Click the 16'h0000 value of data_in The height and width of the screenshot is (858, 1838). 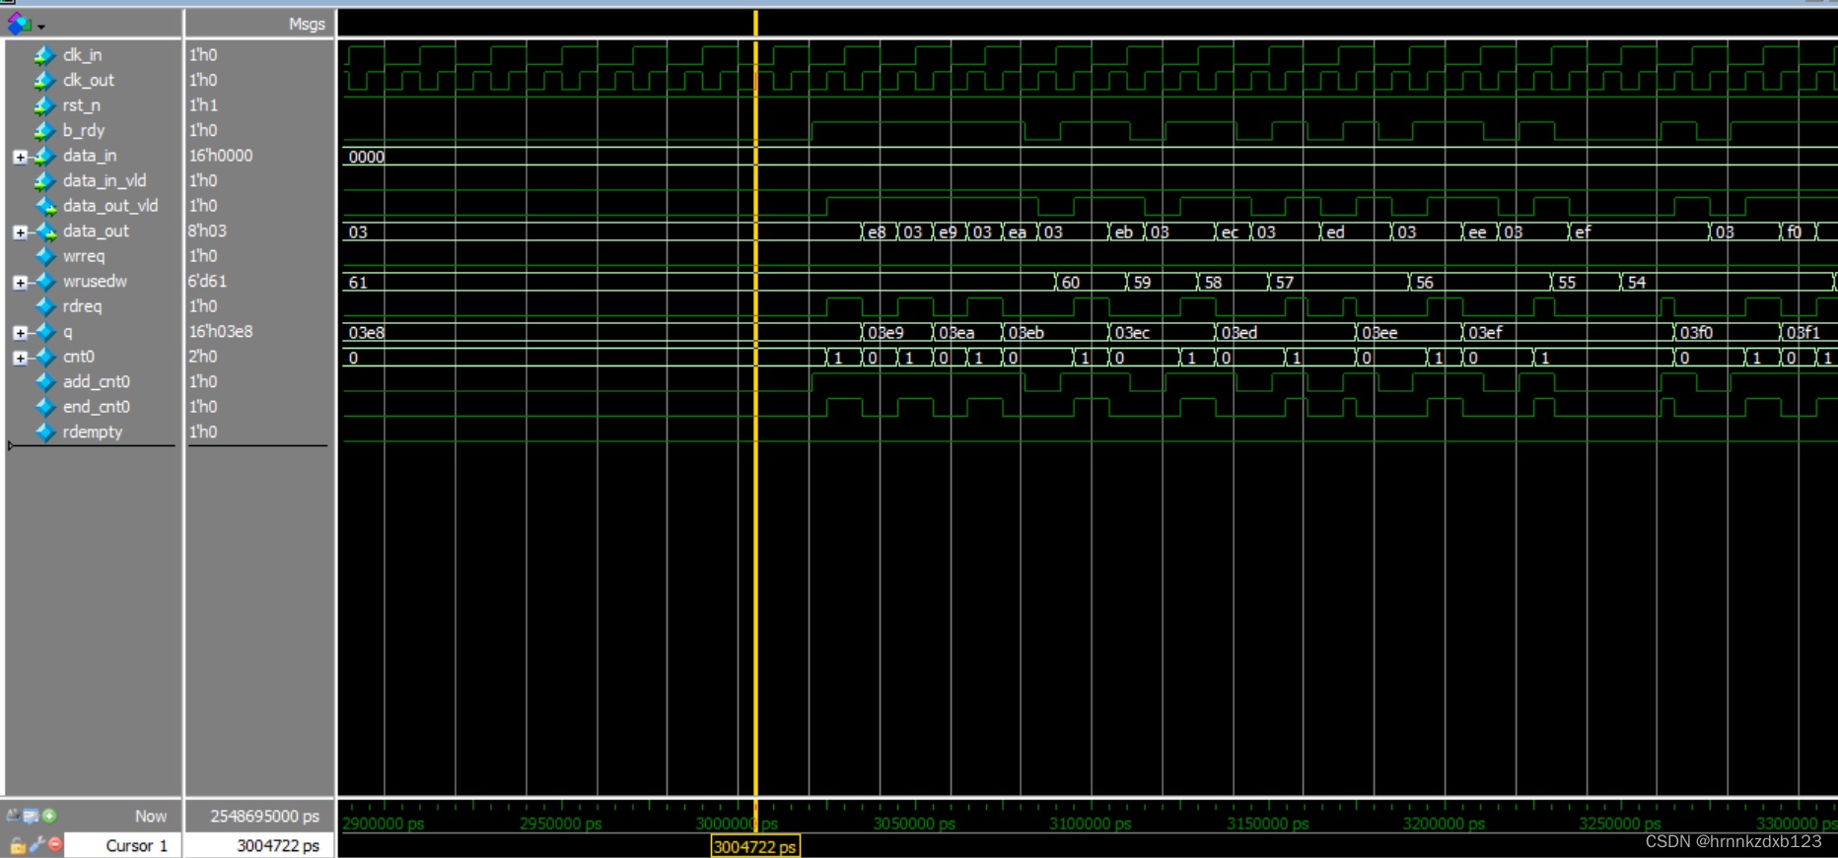click(221, 156)
